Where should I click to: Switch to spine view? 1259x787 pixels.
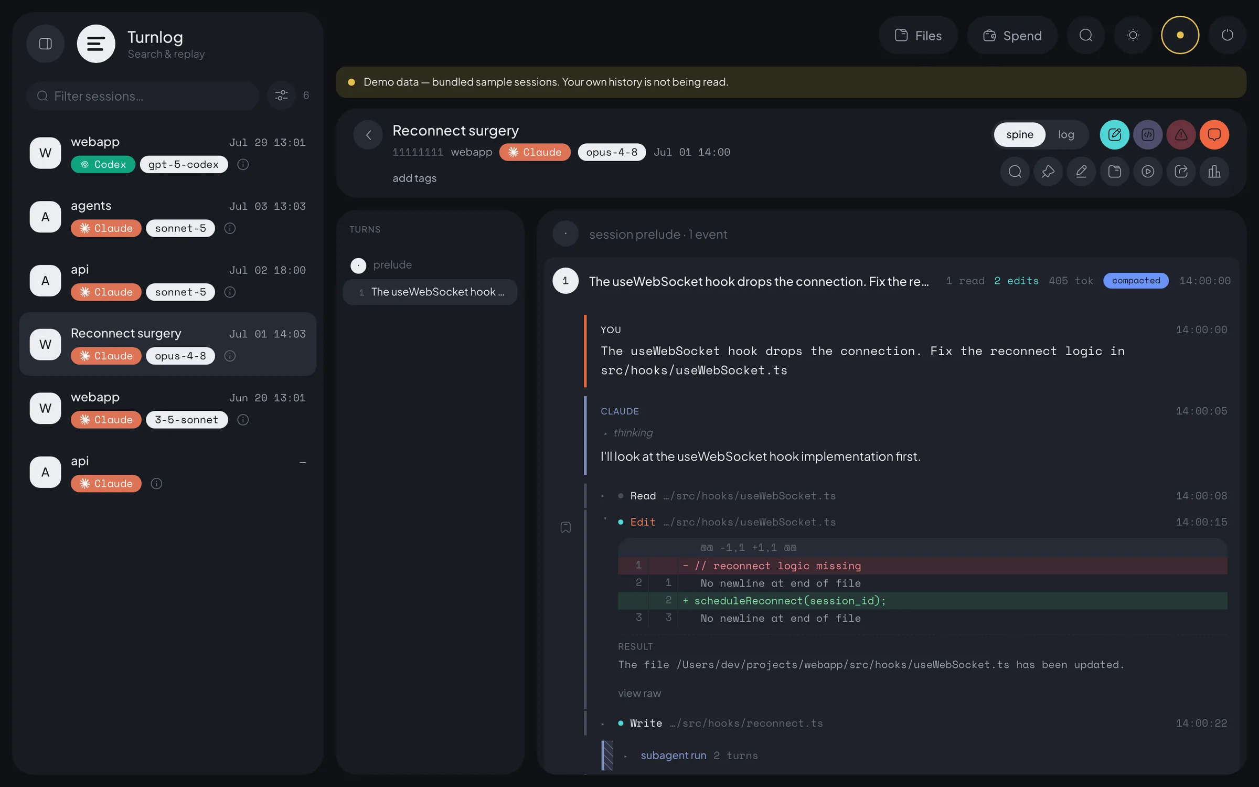pos(1019,135)
